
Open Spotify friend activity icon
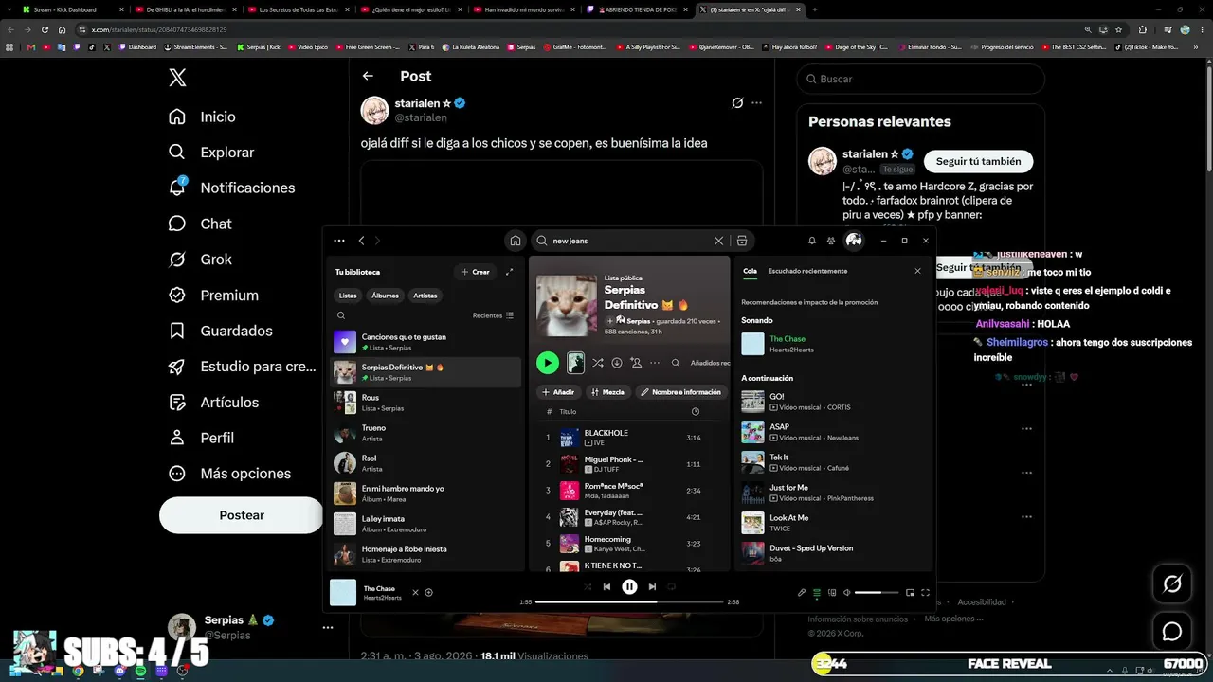tap(831, 241)
